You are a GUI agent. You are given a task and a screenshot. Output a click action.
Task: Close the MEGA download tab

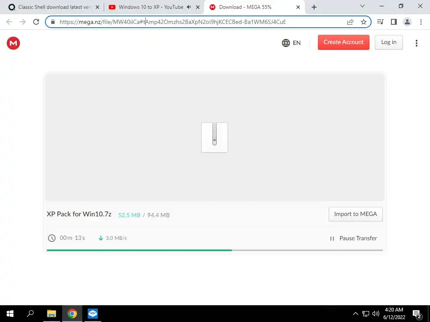[x=298, y=8]
